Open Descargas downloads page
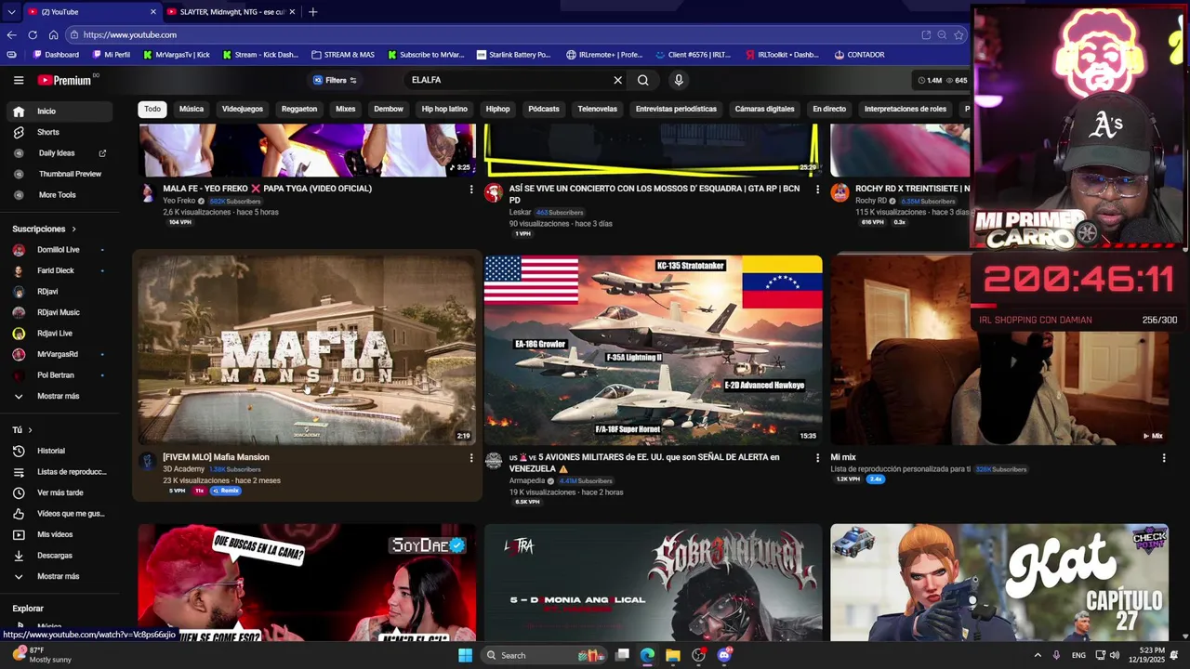The image size is (1190, 669). [x=59, y=555]
